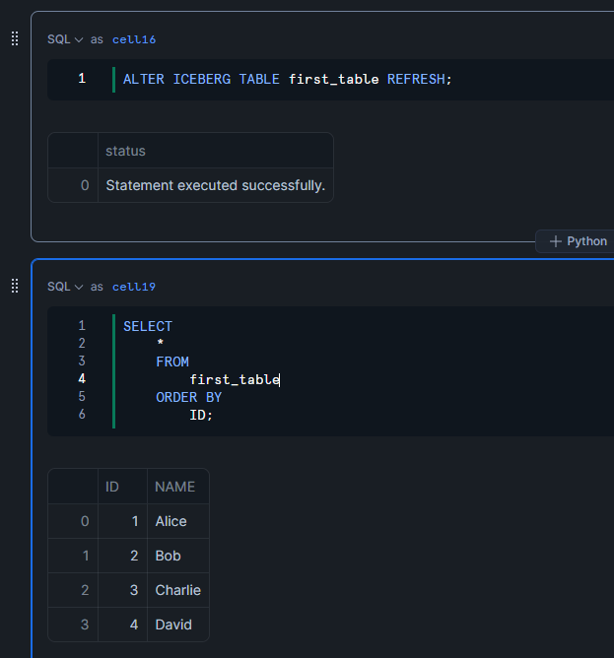The image size is (614, 658).
Task: Click the ORDER BY line in cell19
Action: pyautogui.click(x=188, y=397)
